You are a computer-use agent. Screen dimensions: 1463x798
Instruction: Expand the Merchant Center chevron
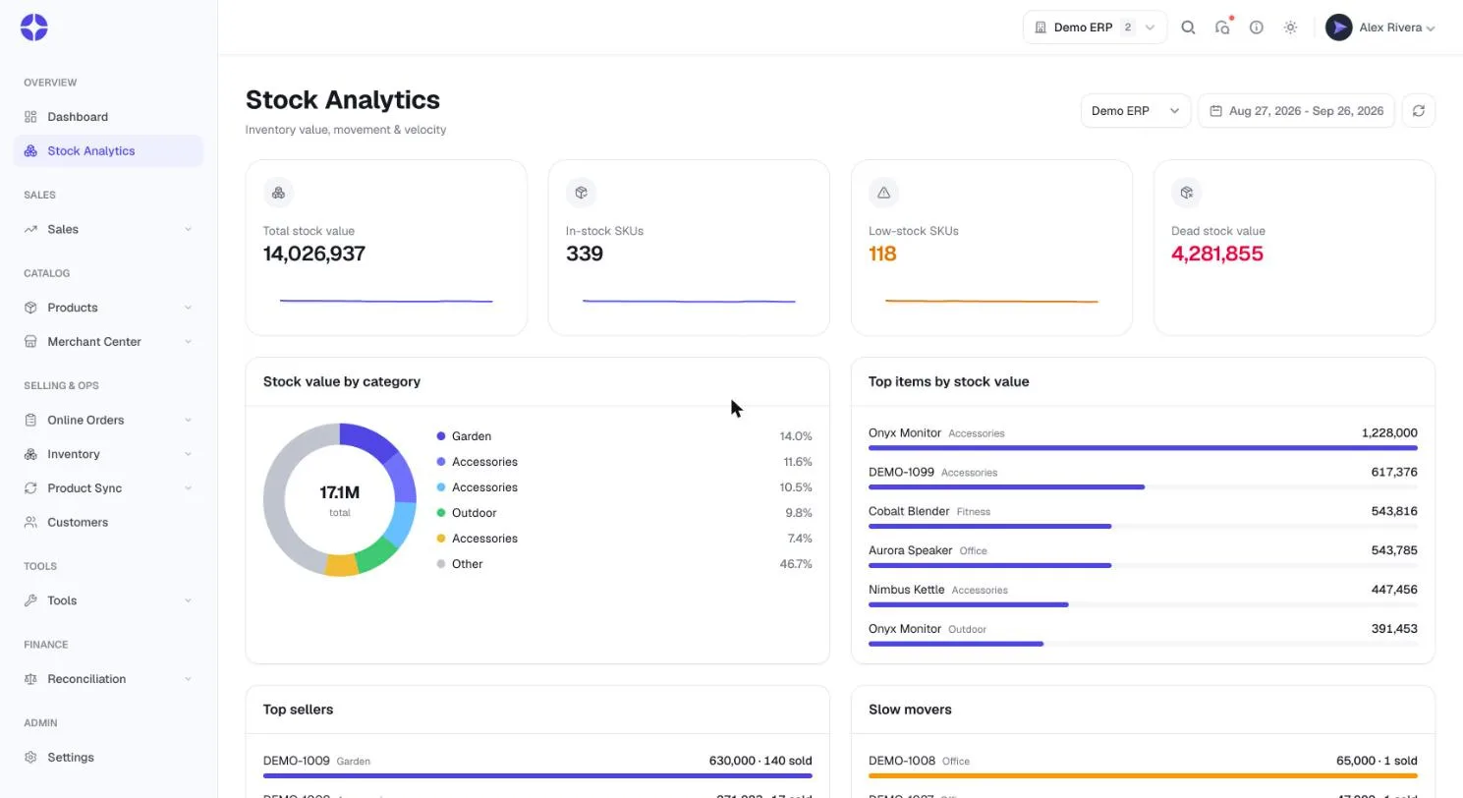[x=188, y=342]
